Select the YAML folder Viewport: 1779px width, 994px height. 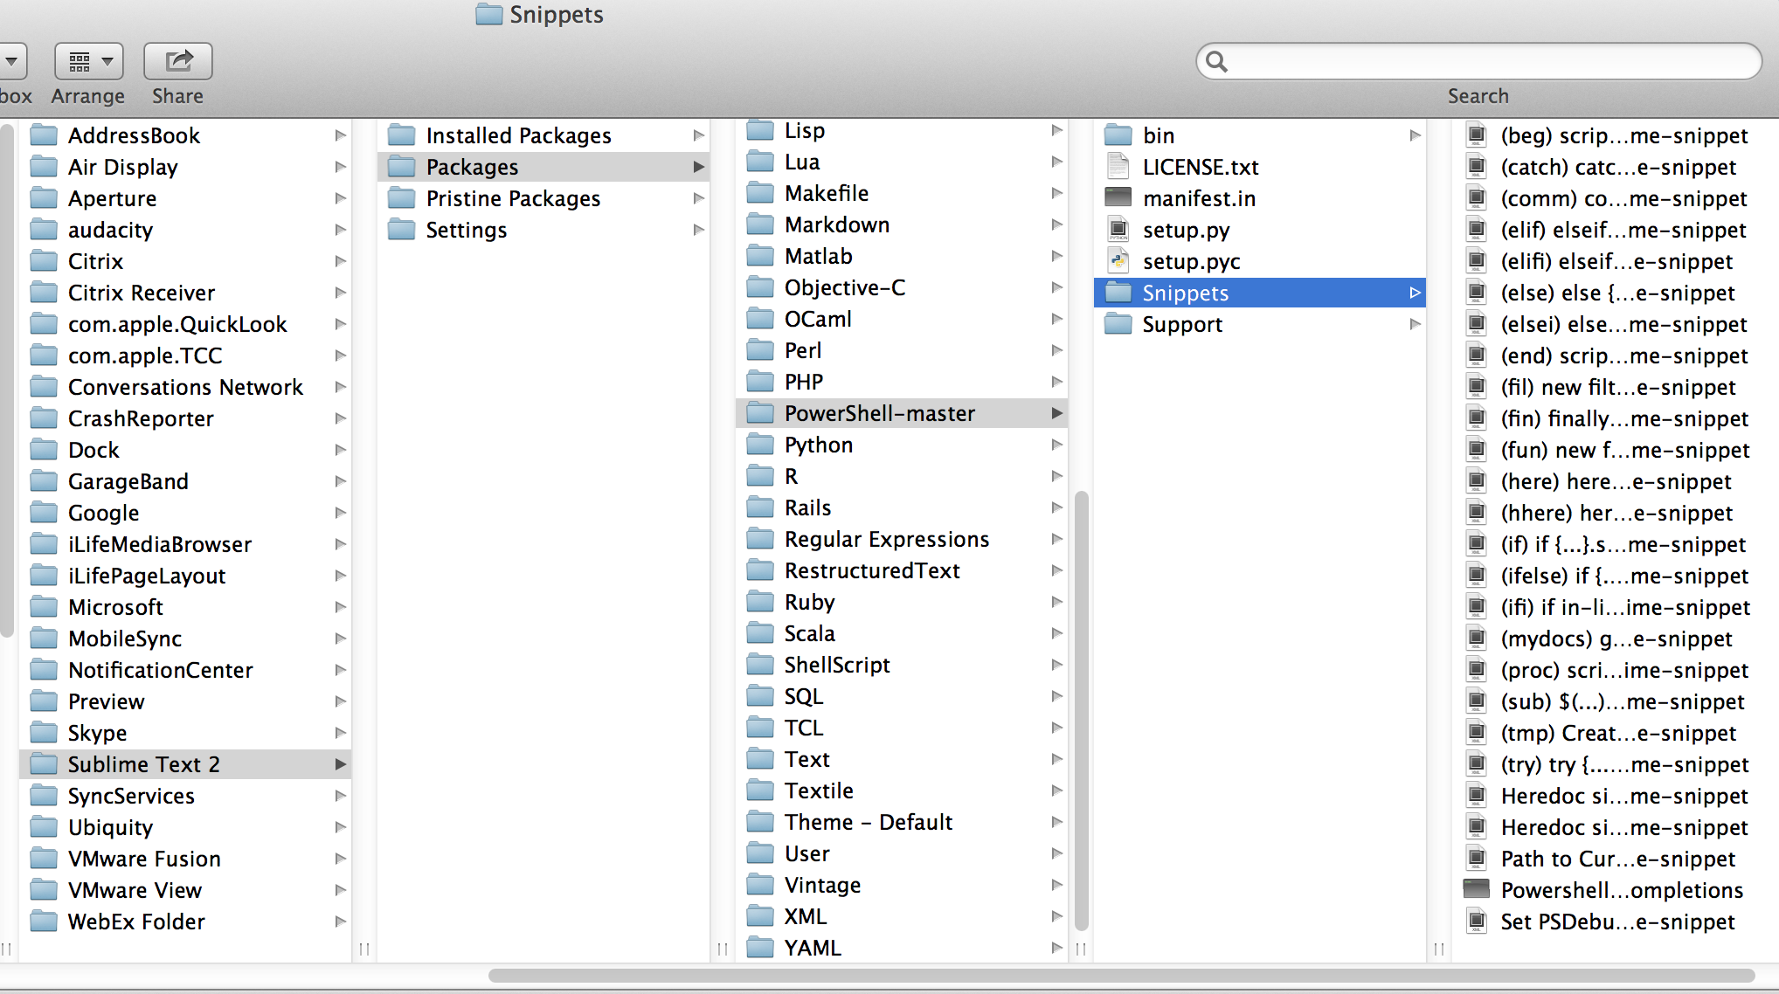pyautogui.click(x=902, y=948)
